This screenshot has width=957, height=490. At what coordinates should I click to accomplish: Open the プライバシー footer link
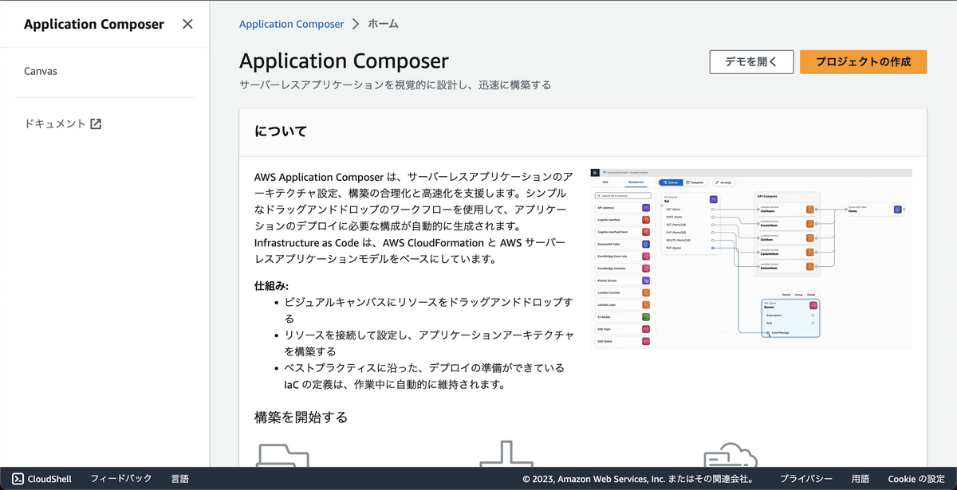tap(806, 479)
